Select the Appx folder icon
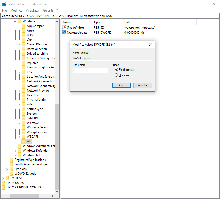Image resolution: width=220 pixels, height=199 pixels. coord(24,31)
